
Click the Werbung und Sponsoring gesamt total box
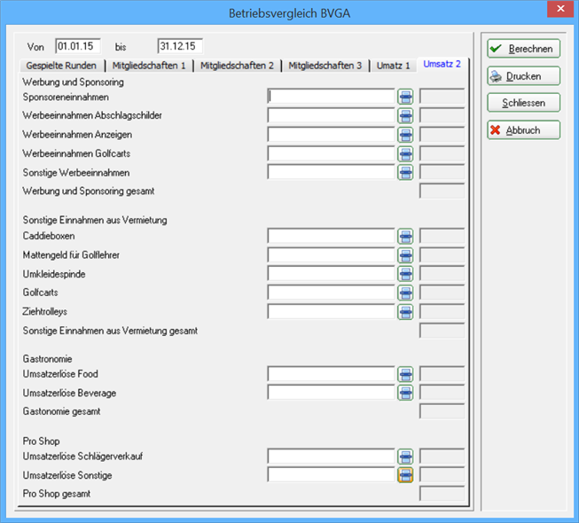[x=442, y=191]
